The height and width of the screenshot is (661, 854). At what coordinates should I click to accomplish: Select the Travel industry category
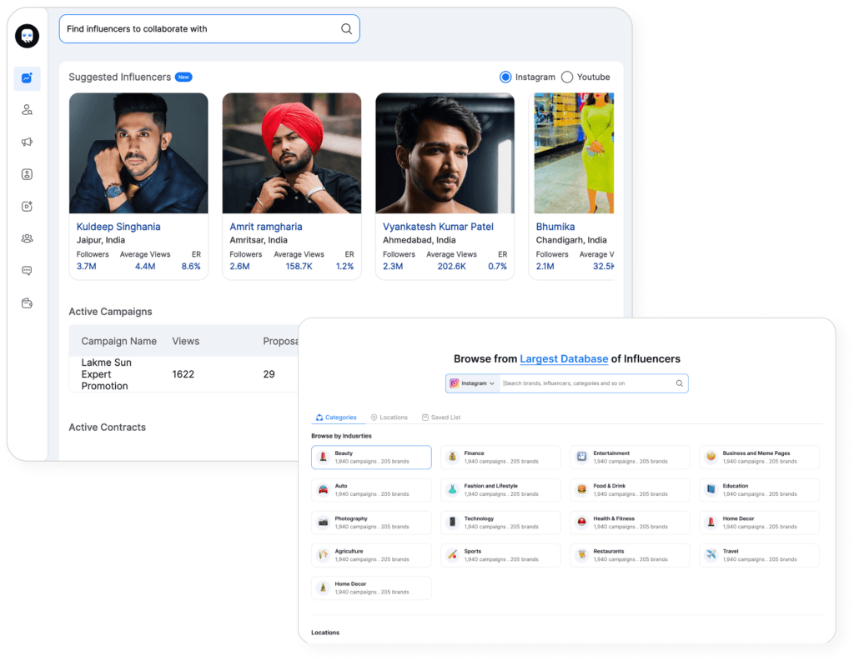[x=759, y=555]
